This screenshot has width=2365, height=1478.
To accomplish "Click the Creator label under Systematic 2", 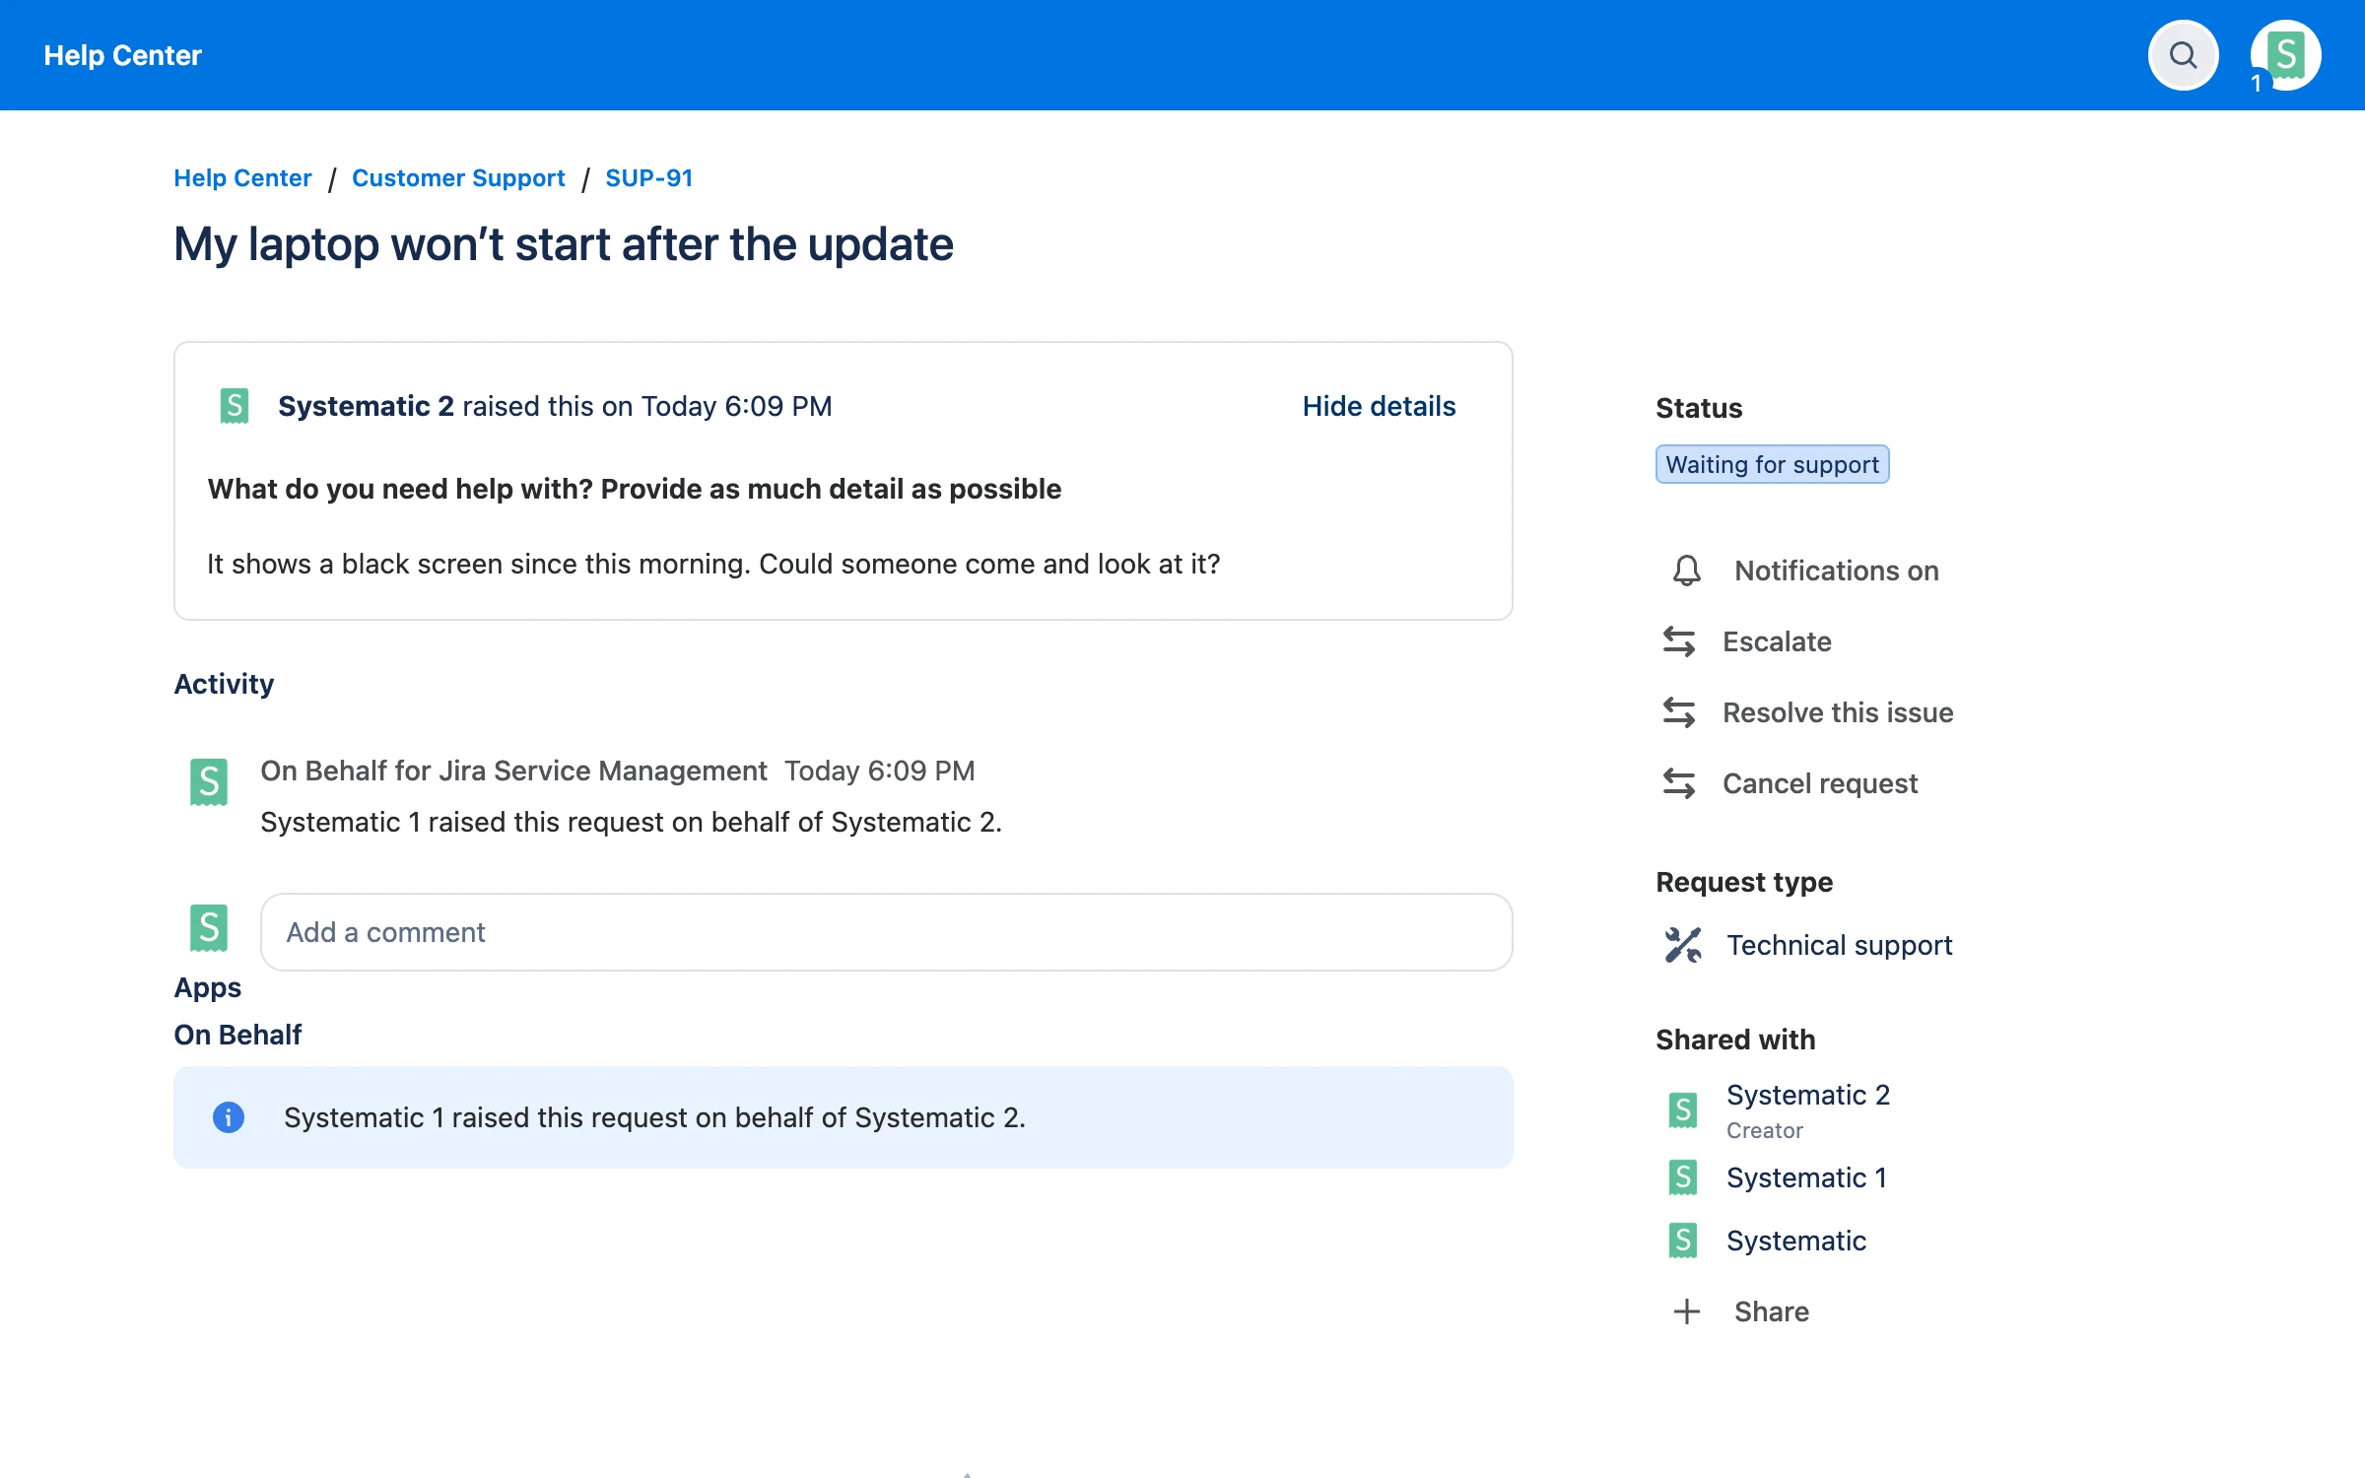I will click(1765, 1130).
